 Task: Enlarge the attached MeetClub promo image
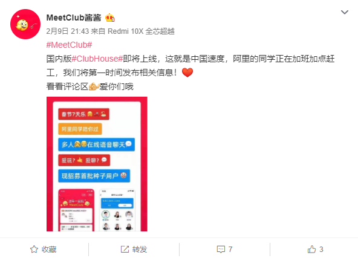[x=97, y=164]
